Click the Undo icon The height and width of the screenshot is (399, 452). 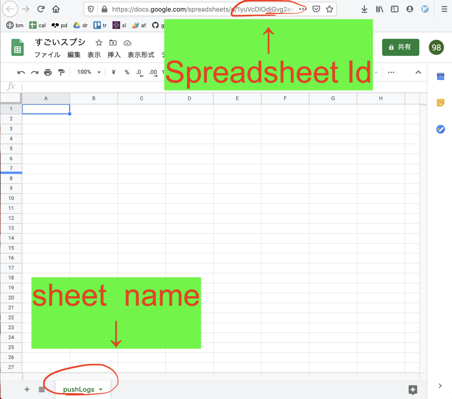tap(21, 72)
